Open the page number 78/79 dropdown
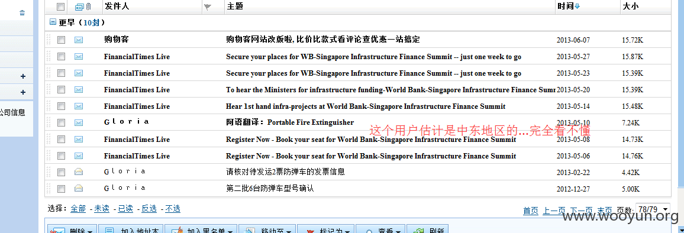The width and height of the screenshot is (684, 233). 652,209
